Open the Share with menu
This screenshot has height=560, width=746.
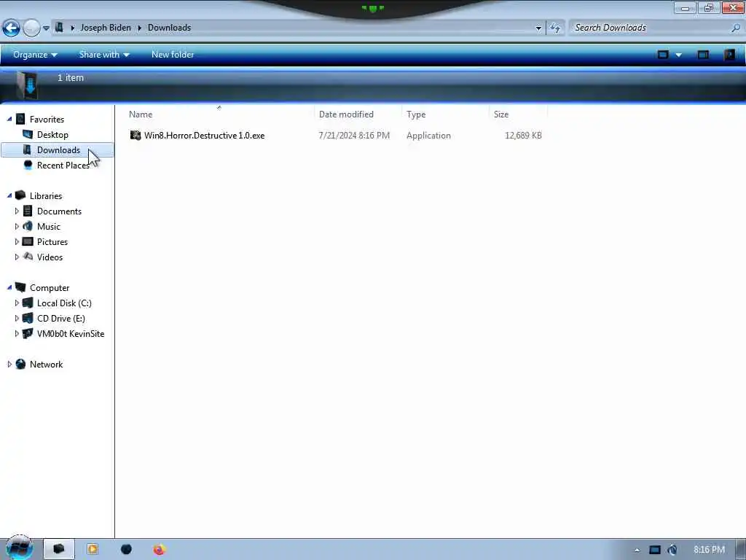pyautogui.click(x=104, y=55)
